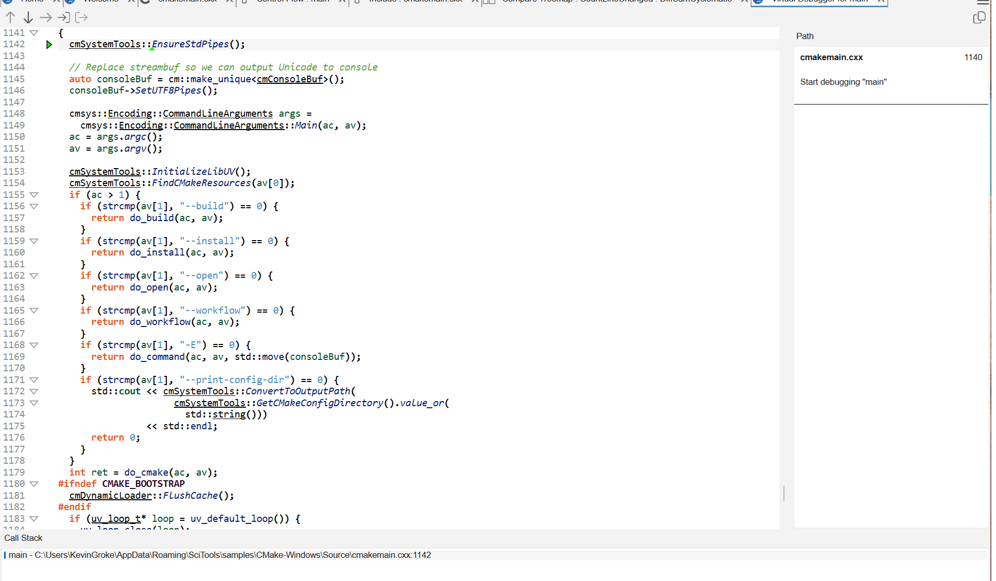Image resolution: width=996 pixels, height=581 pixels.
Task: Collapse the --install block at line 1159
Action: (x=34, y=241)
